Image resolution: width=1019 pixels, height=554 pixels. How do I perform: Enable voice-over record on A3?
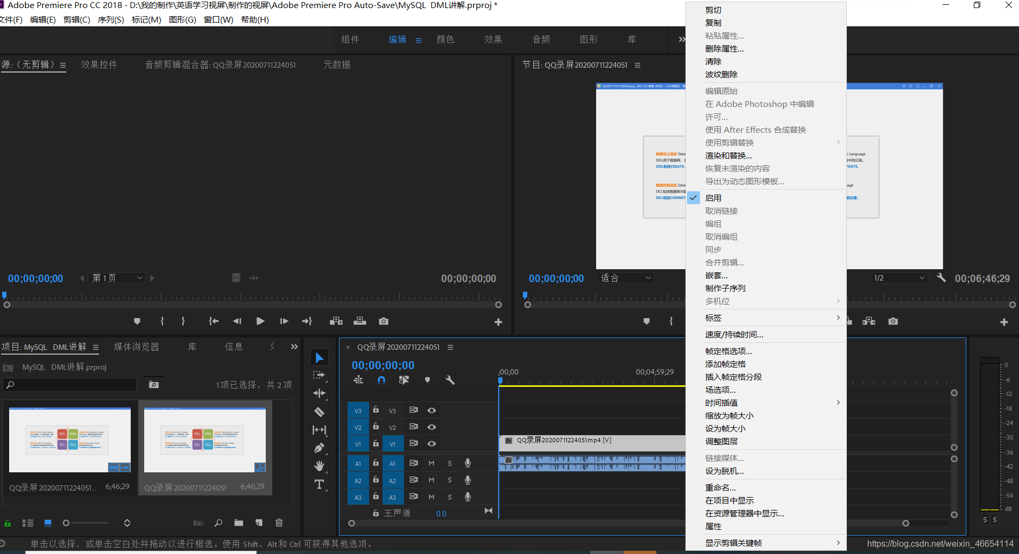(468, 497)
